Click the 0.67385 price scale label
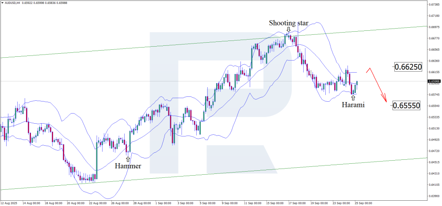Screen dimensions: 442x206 [433, 4]
